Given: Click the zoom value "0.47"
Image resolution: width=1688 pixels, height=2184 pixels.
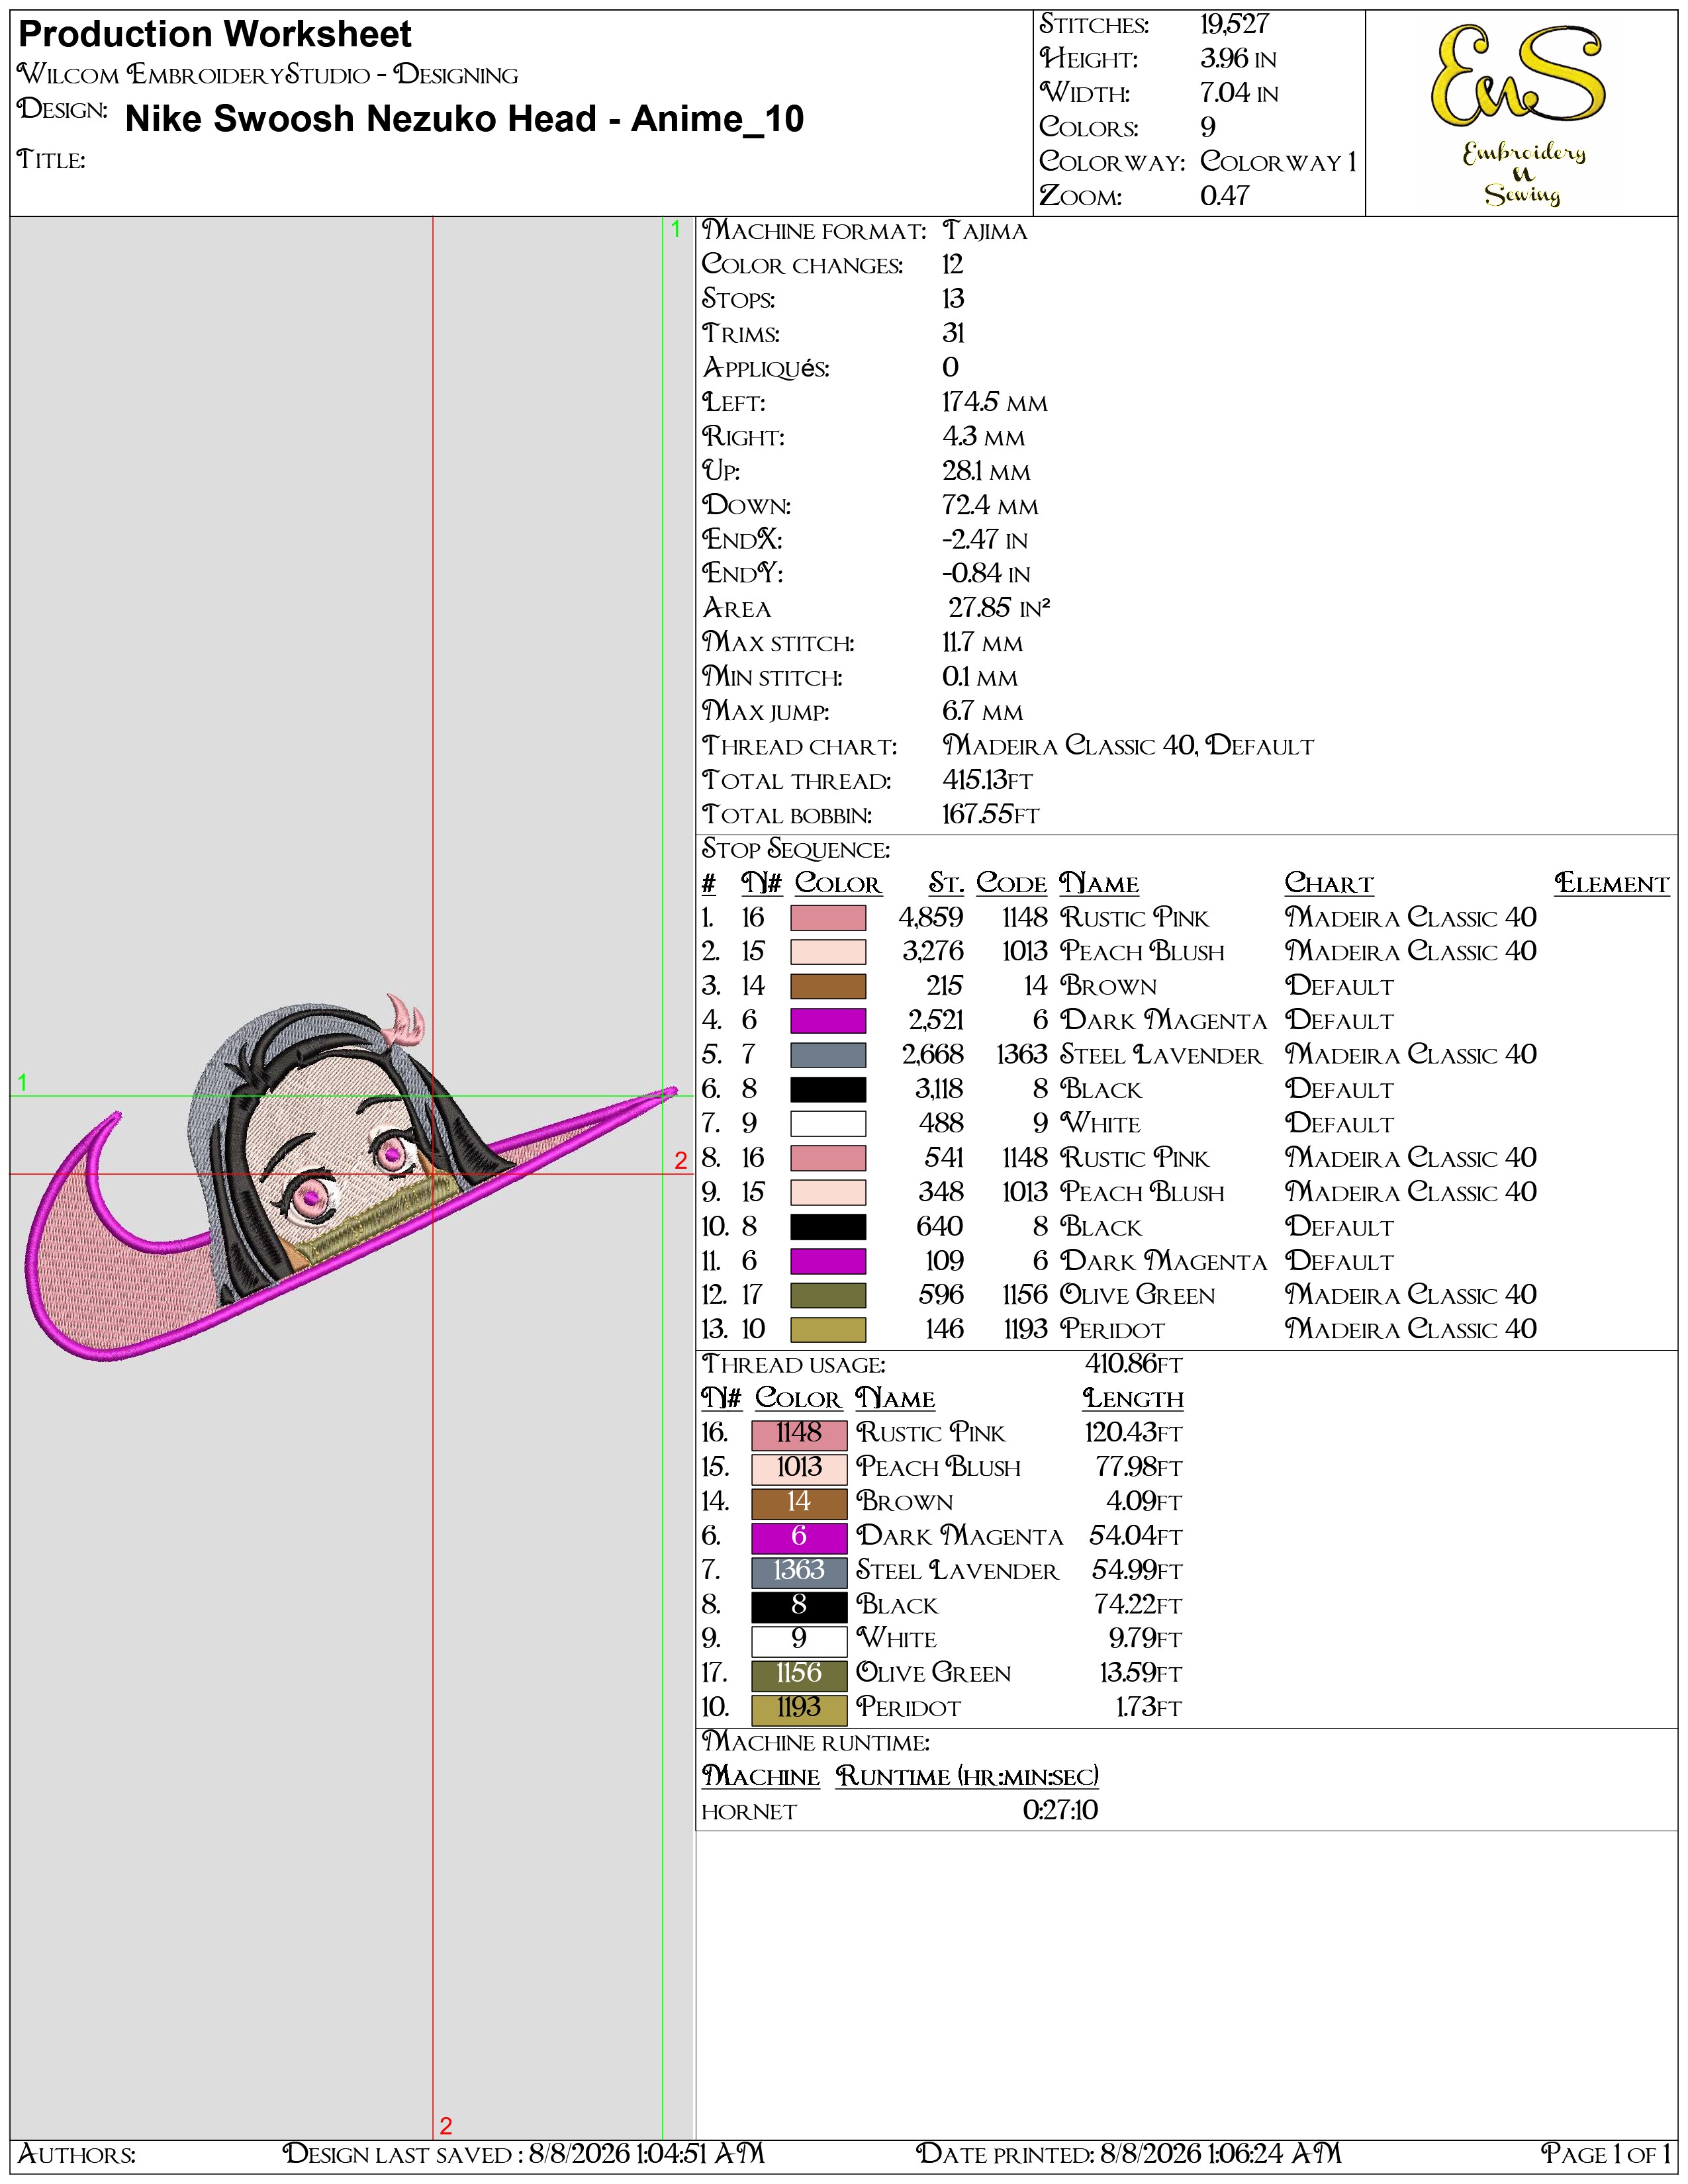Looking at the screenshot, I should (x=1225, y=196).
